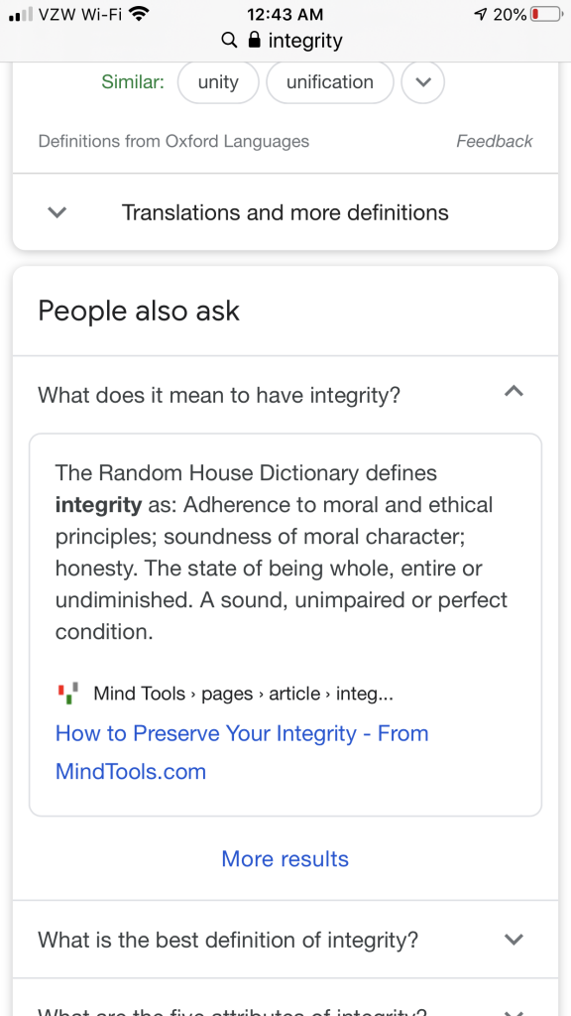Tap the Mind Tools favicon icon
Image resolution: width=571 pixels, height=1016 pixels.
coord(68,694)
